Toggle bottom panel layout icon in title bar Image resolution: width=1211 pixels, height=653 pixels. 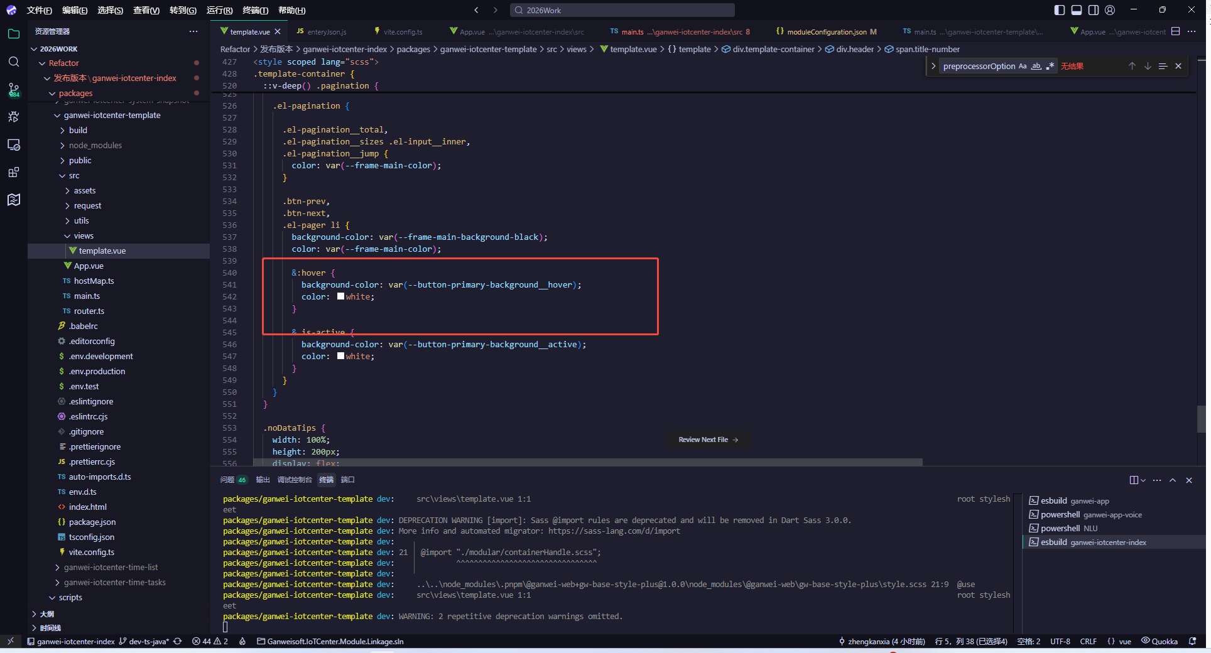point(1077,10)
